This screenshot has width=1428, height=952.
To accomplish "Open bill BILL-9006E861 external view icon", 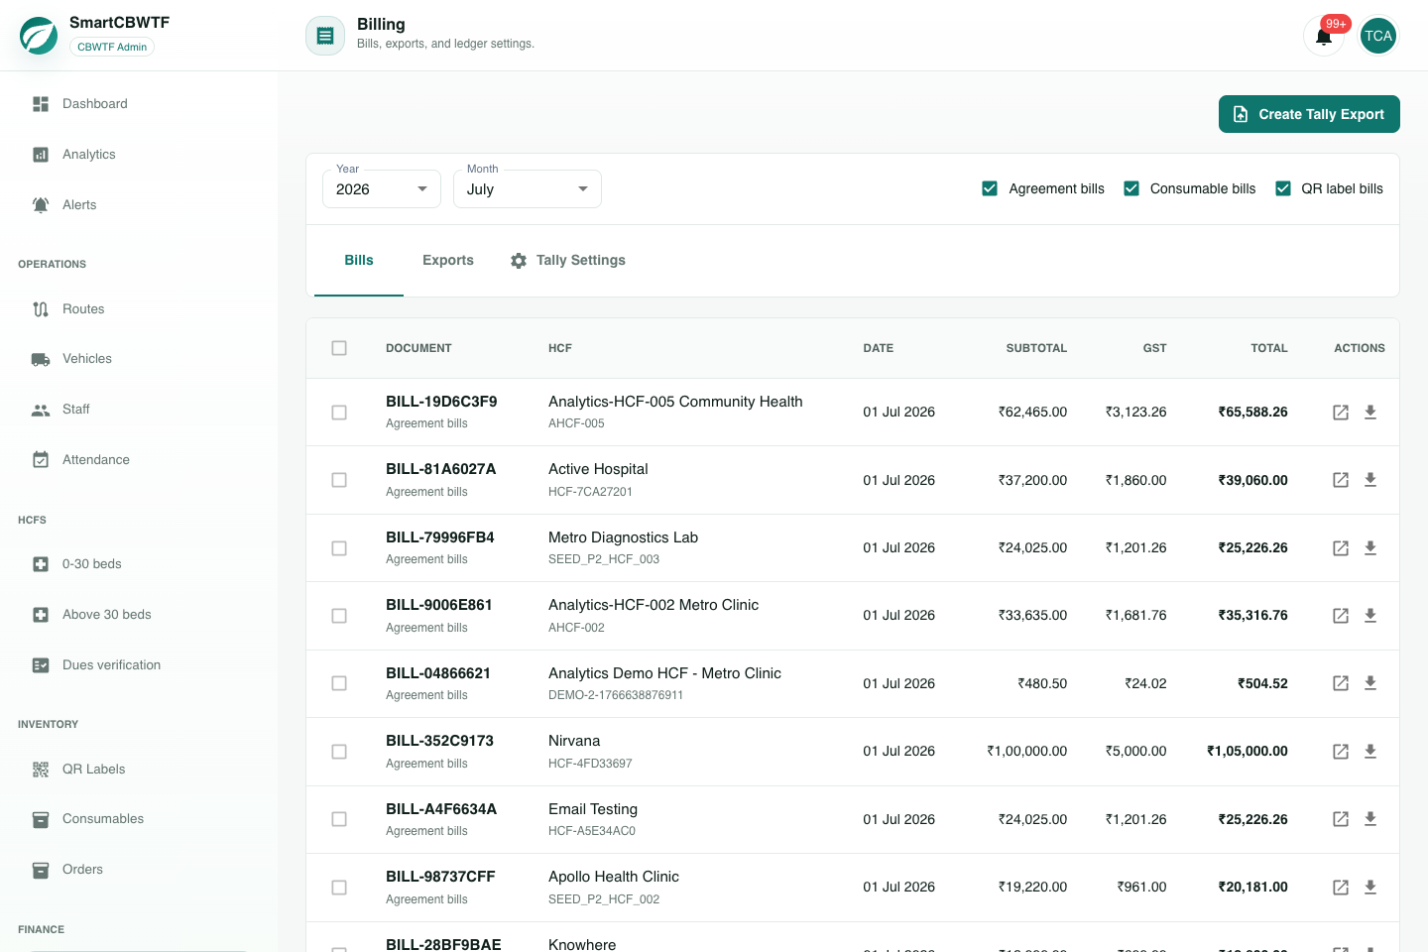I will click(x=1341, y=616).
